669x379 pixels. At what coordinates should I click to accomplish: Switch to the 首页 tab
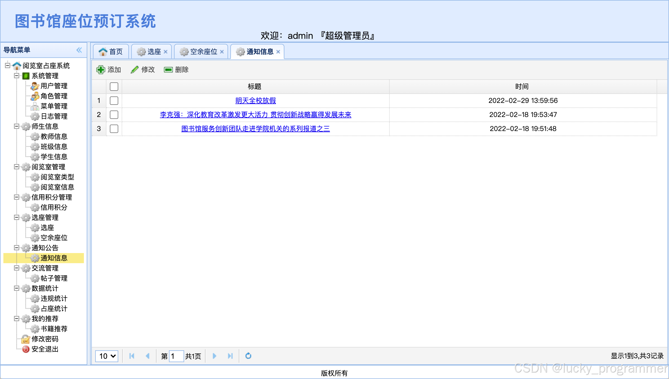[x=111, y=52]
